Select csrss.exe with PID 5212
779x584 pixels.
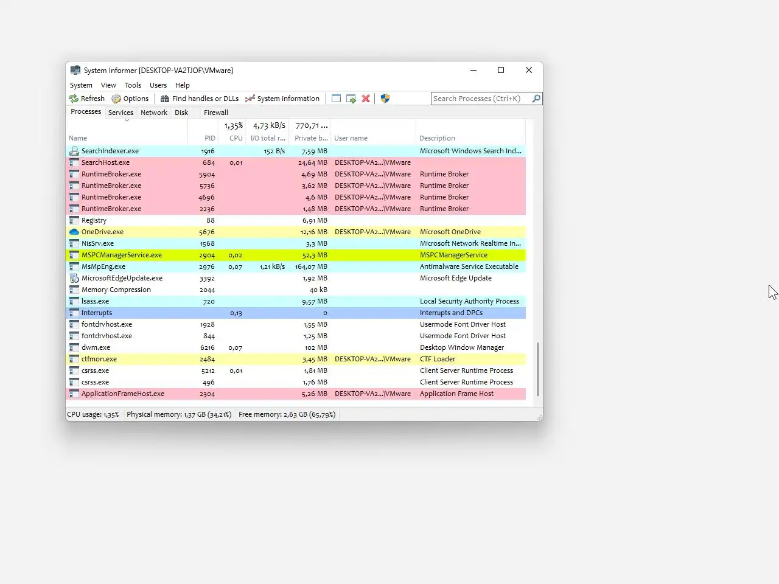tap(296, 370)
